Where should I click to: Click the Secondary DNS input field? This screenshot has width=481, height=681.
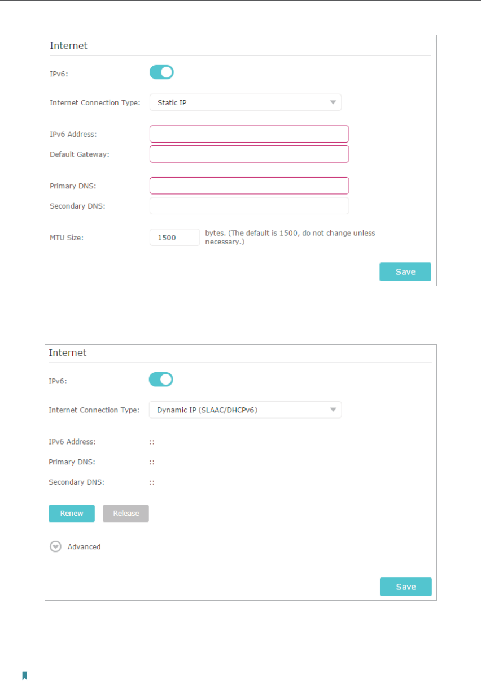tap(250, 206)
